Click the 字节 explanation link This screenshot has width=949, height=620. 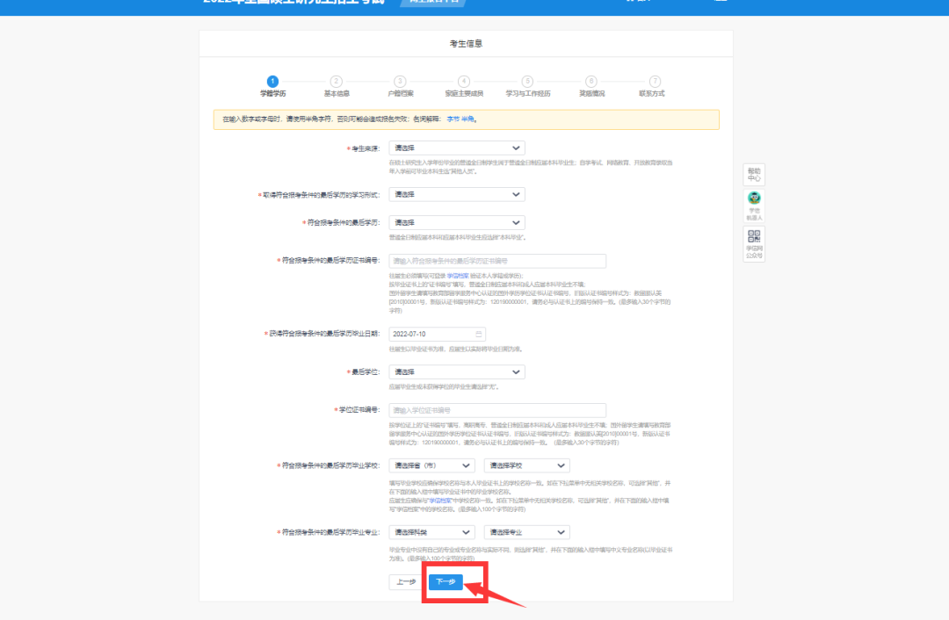pos(453,119)
